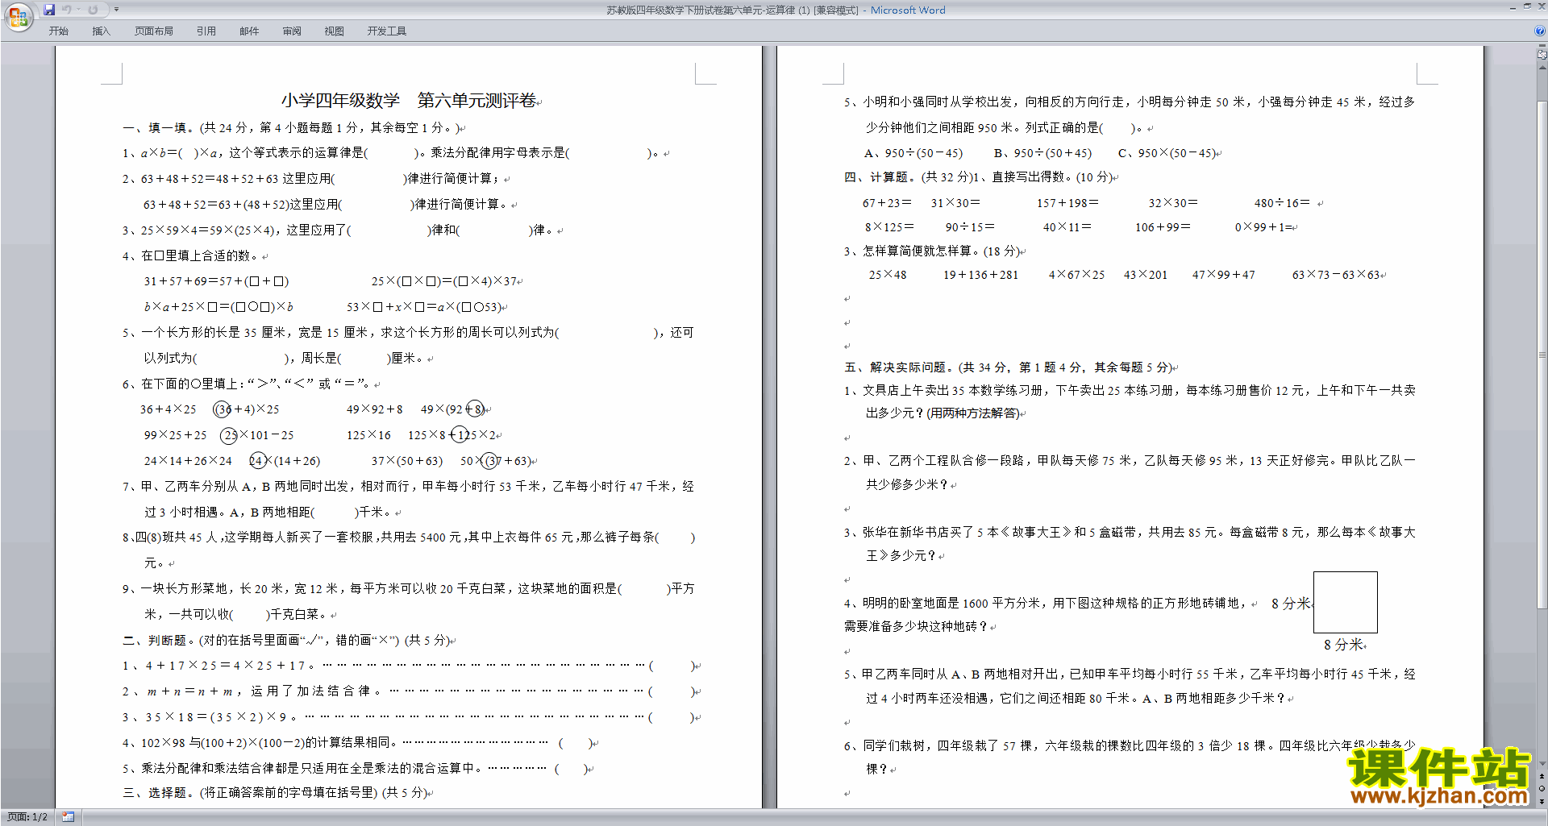This screenshot has height=826, width=1548.
Task: Click the vertical scrollbar up arrow
Action: click(x=1542, y=67)
